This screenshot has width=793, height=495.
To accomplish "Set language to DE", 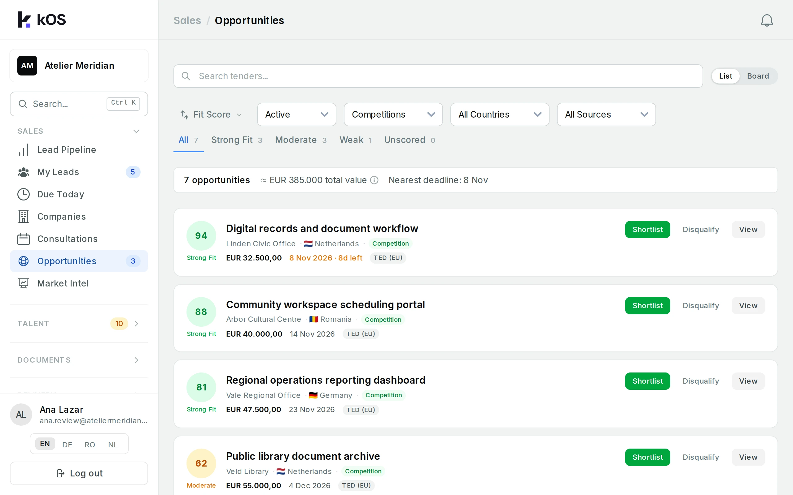I will point(67,444).
